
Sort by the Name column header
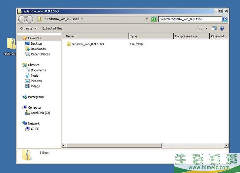(95, 36)
